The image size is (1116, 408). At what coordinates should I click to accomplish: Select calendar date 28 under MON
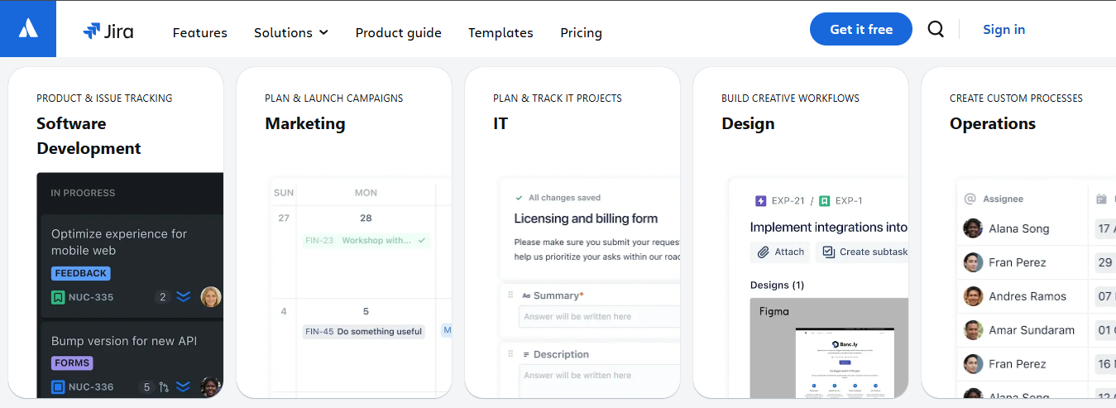tap(366, 218)
